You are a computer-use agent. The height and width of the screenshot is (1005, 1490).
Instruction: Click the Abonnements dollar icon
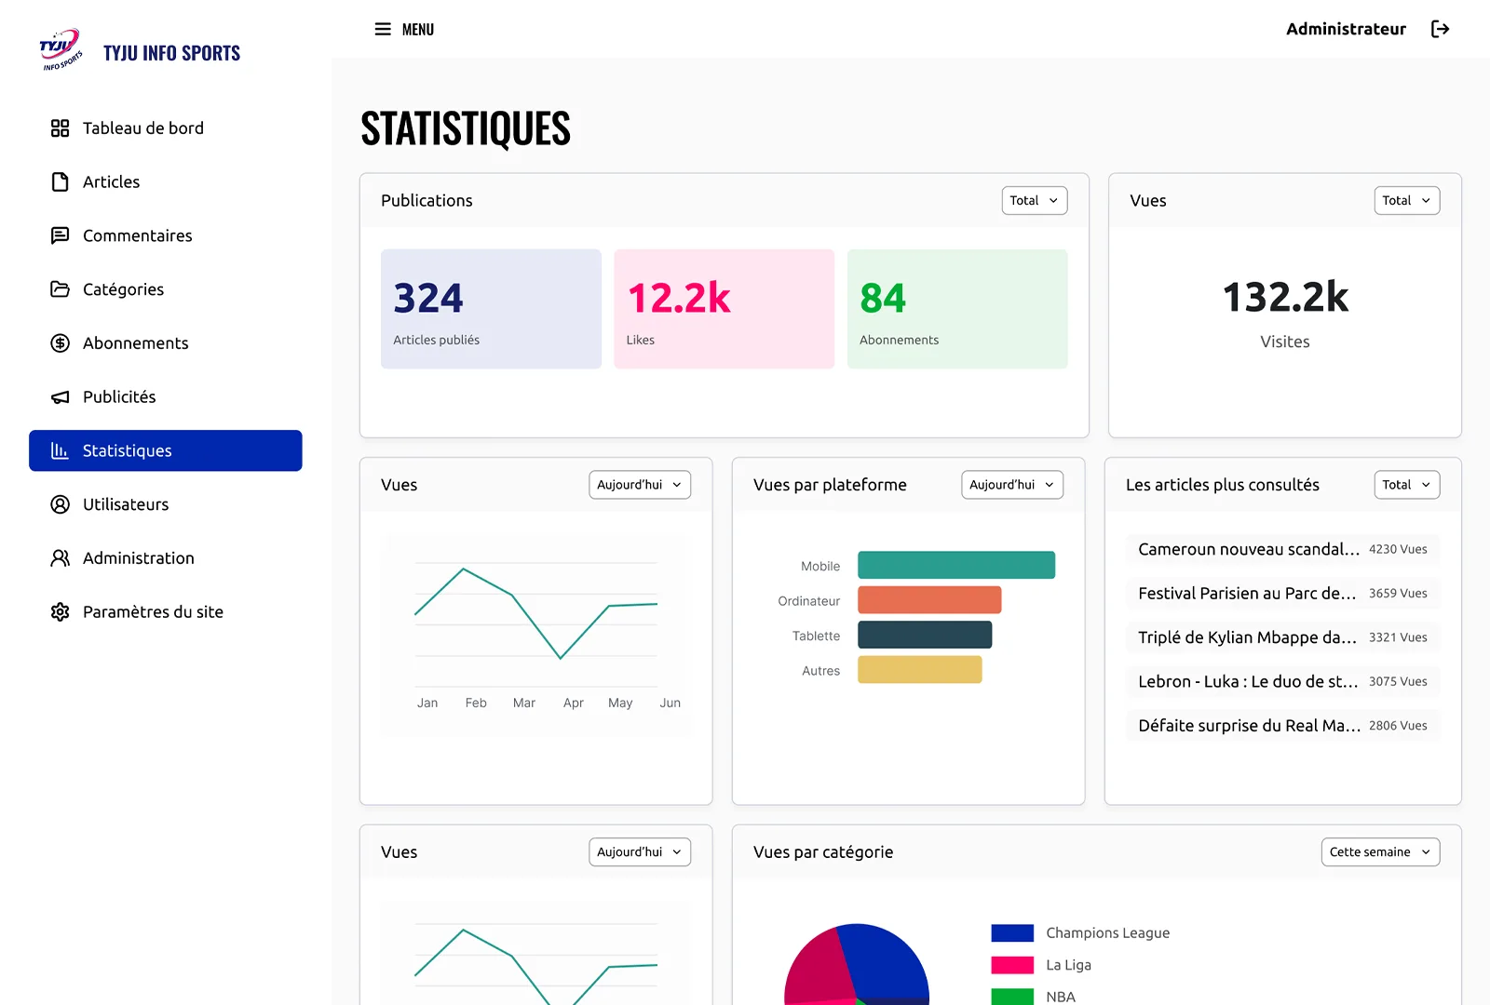coord(60,343)
